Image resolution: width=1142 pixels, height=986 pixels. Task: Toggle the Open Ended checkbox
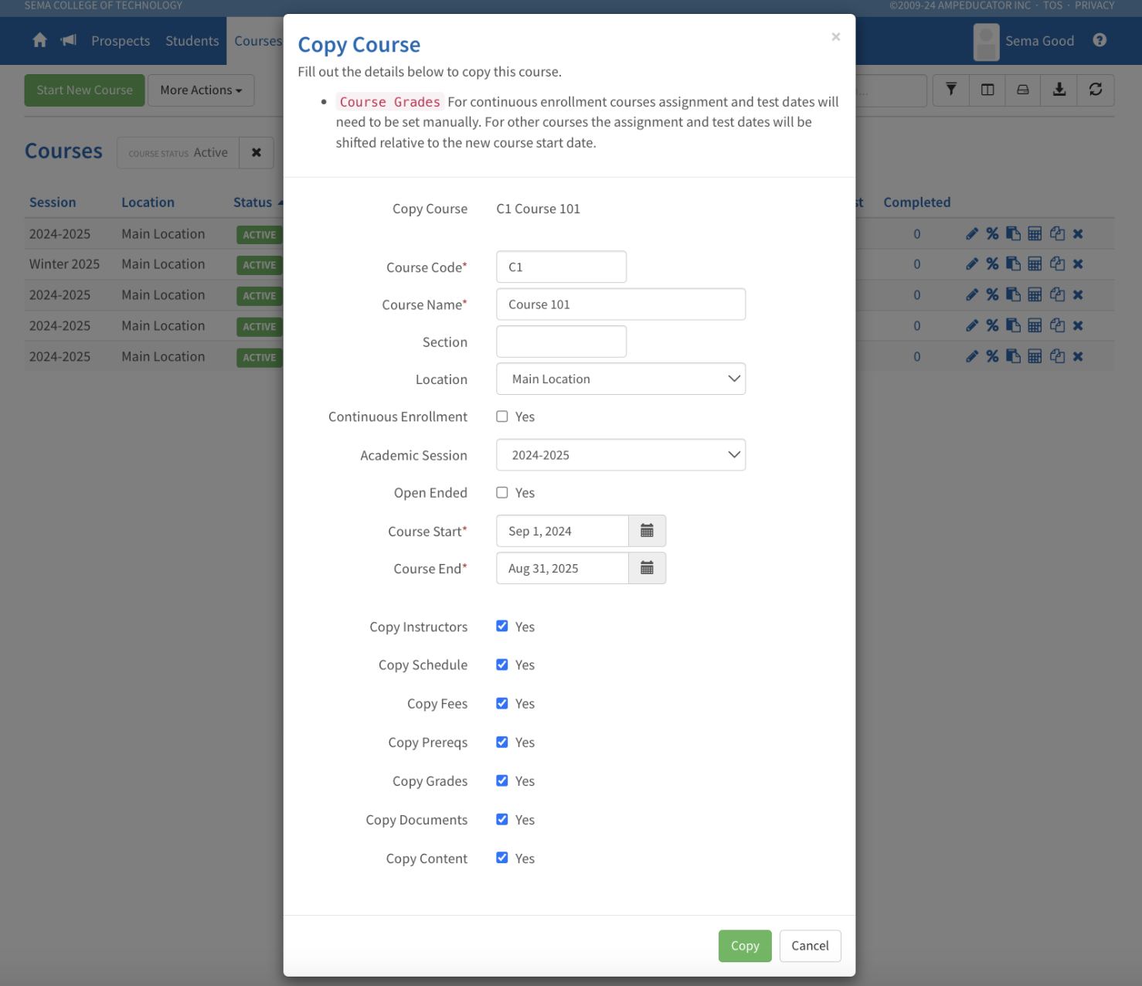502,492
